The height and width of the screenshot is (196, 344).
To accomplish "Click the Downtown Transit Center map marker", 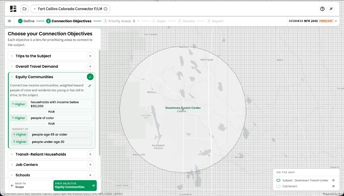I will click(183, 109).
